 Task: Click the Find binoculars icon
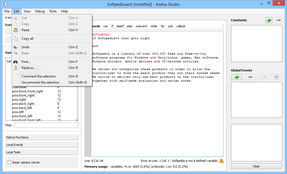[x=15, y=62]
